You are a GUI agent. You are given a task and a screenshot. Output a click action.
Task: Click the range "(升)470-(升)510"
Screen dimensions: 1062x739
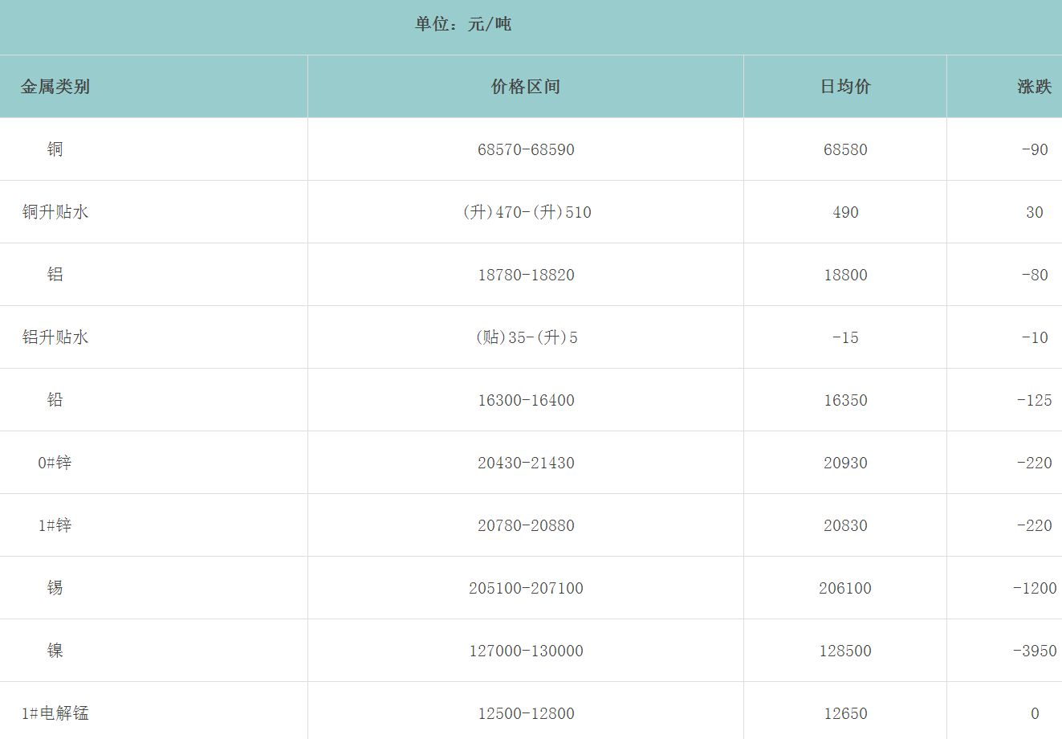527,212
